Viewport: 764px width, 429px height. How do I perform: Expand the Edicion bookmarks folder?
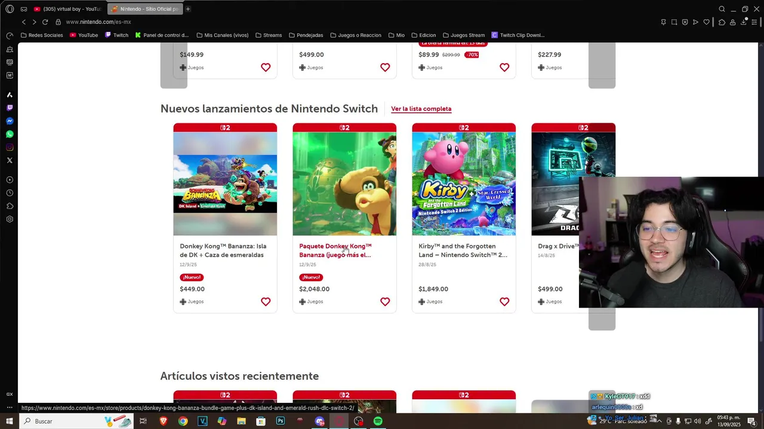[423, 35]
